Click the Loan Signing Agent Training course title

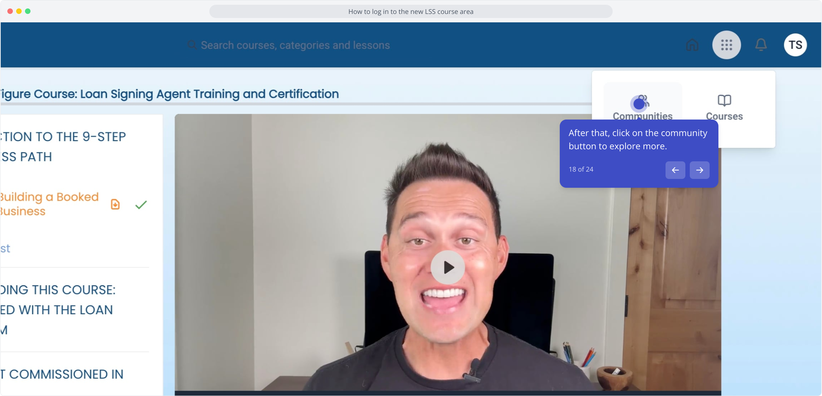tap(169, 94)
